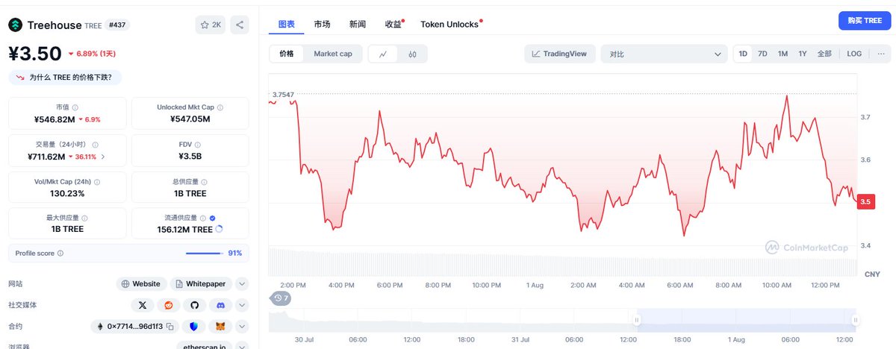Viewport: 896px width, 349px height.
Task: Click the Treehouse logo icon
Action: (16, 25)
